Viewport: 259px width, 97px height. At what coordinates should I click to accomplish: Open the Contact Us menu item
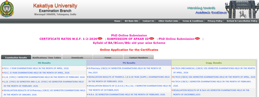(148, 21)
